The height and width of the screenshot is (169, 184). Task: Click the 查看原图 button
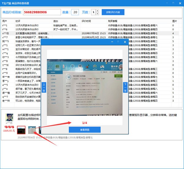[84, 130]
